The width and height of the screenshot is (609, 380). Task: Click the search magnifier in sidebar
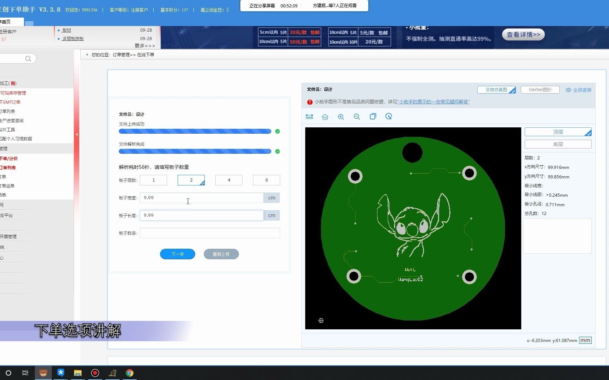(28, 59)
